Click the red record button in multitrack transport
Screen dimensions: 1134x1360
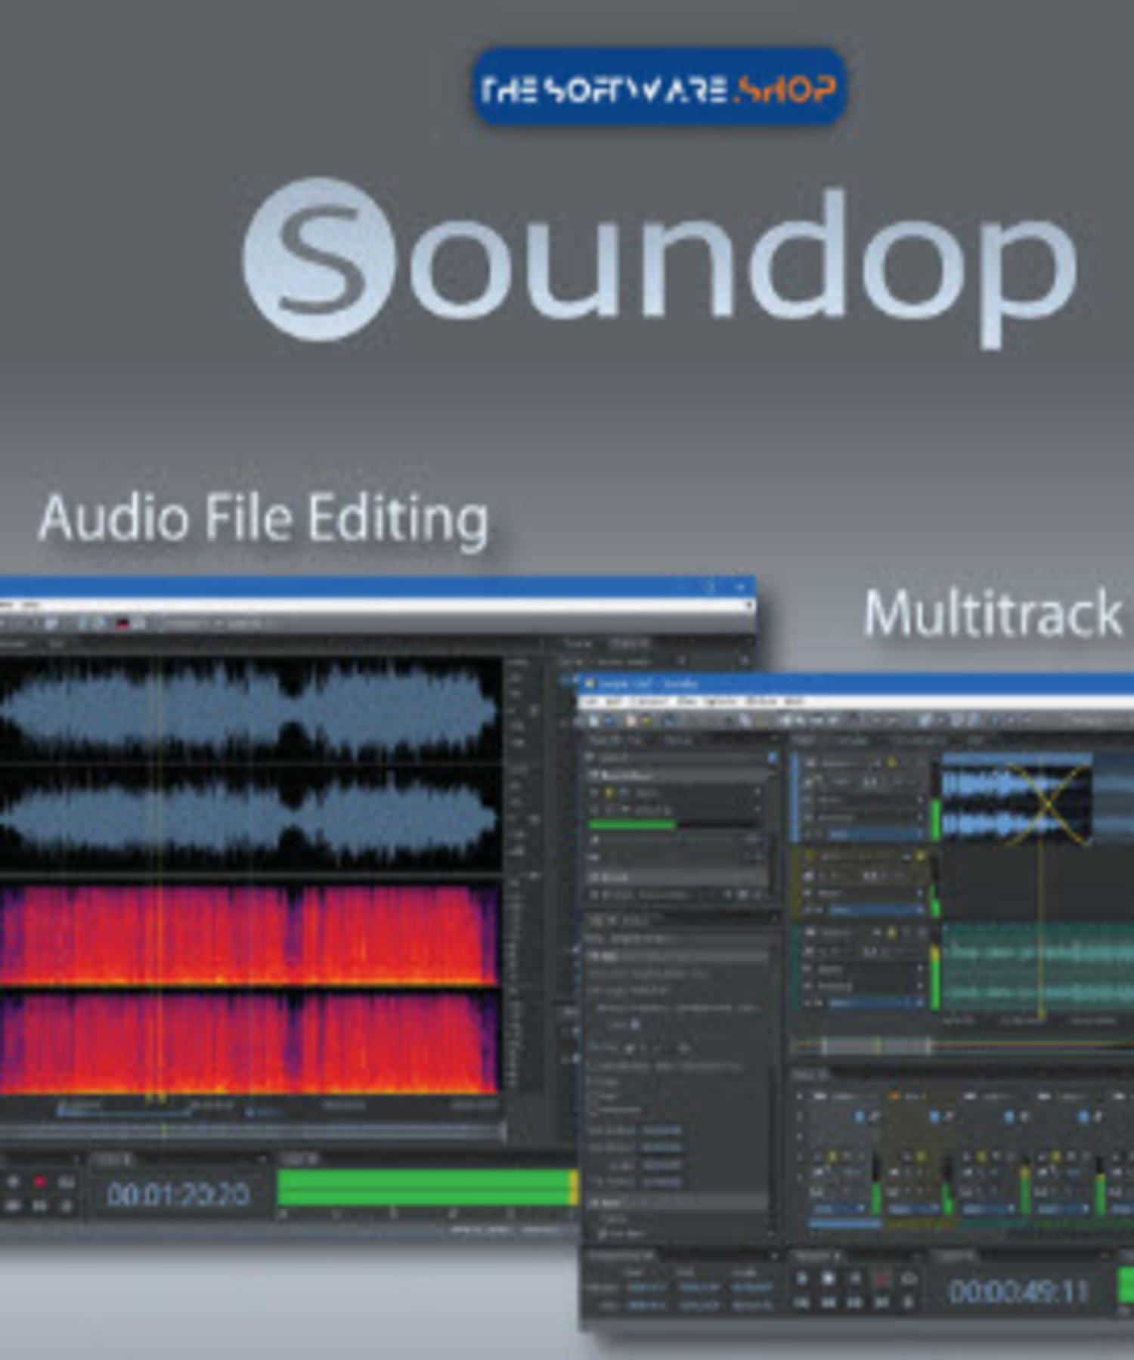click(x=881, y=1278)
